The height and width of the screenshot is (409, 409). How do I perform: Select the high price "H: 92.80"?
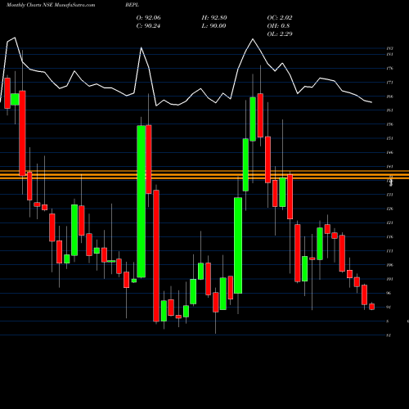(214, 18)
